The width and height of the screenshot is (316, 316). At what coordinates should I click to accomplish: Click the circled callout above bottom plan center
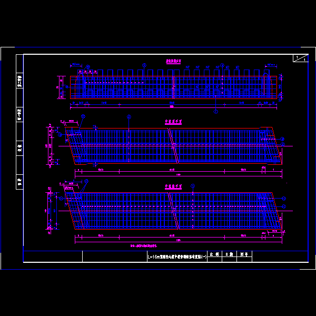click(x=193, y=186)
